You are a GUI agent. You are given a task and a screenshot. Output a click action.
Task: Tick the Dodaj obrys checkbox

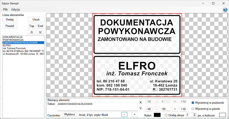tap(166, 115)
